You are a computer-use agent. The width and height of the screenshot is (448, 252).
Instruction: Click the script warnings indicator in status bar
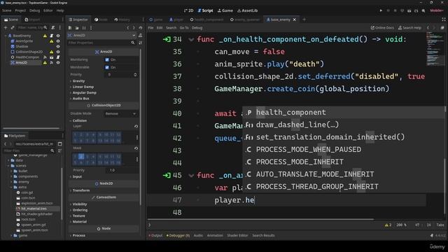(x=388, y=225)
